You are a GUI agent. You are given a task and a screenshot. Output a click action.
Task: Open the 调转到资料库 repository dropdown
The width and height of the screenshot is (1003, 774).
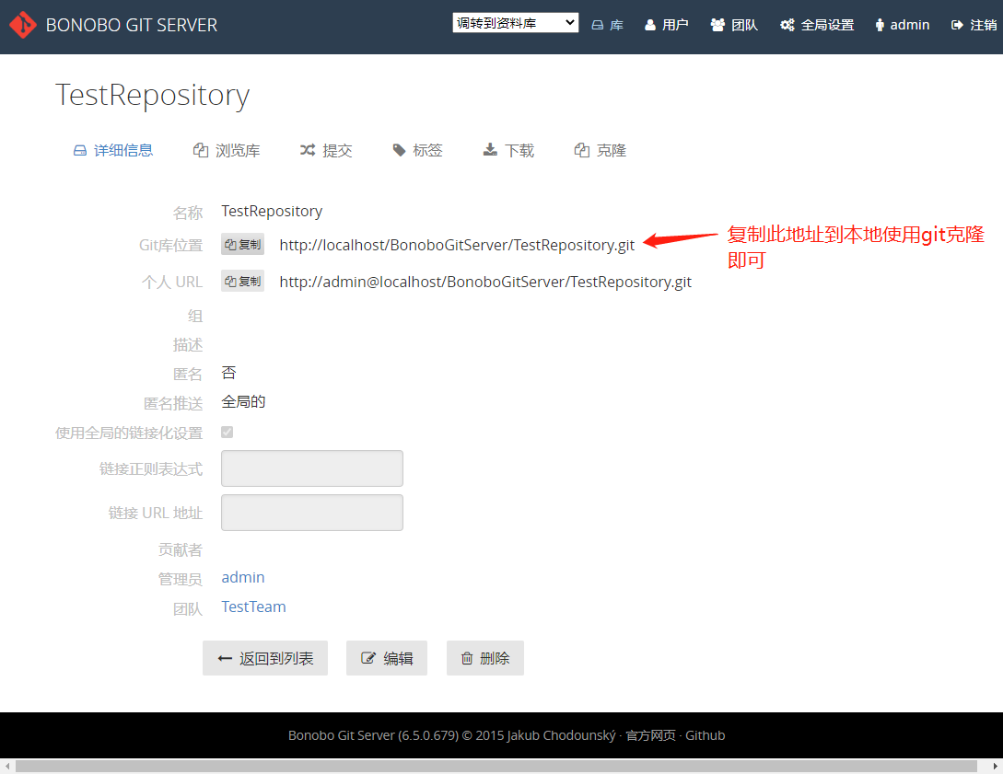click(x=515, y=21)
